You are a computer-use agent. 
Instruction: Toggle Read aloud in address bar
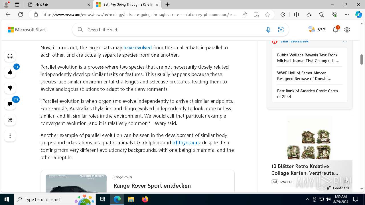(x=245, y=15)
